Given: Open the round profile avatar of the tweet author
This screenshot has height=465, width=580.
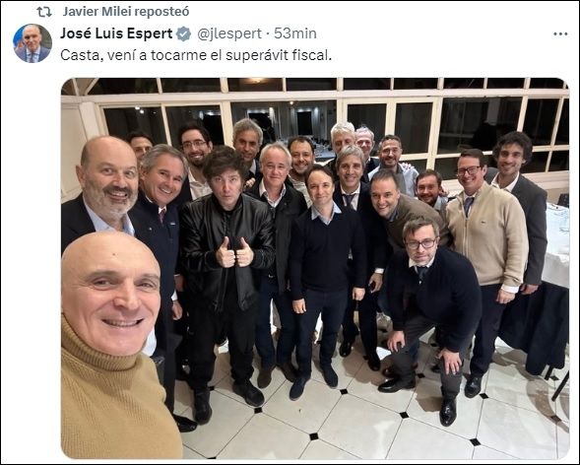Looking at the screenshot, I should pyautogui.click(x=32, y=43).
